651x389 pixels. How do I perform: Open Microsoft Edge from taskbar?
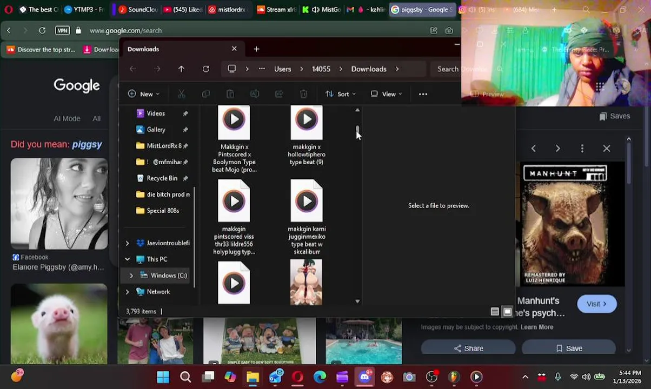tap(320, 377)
